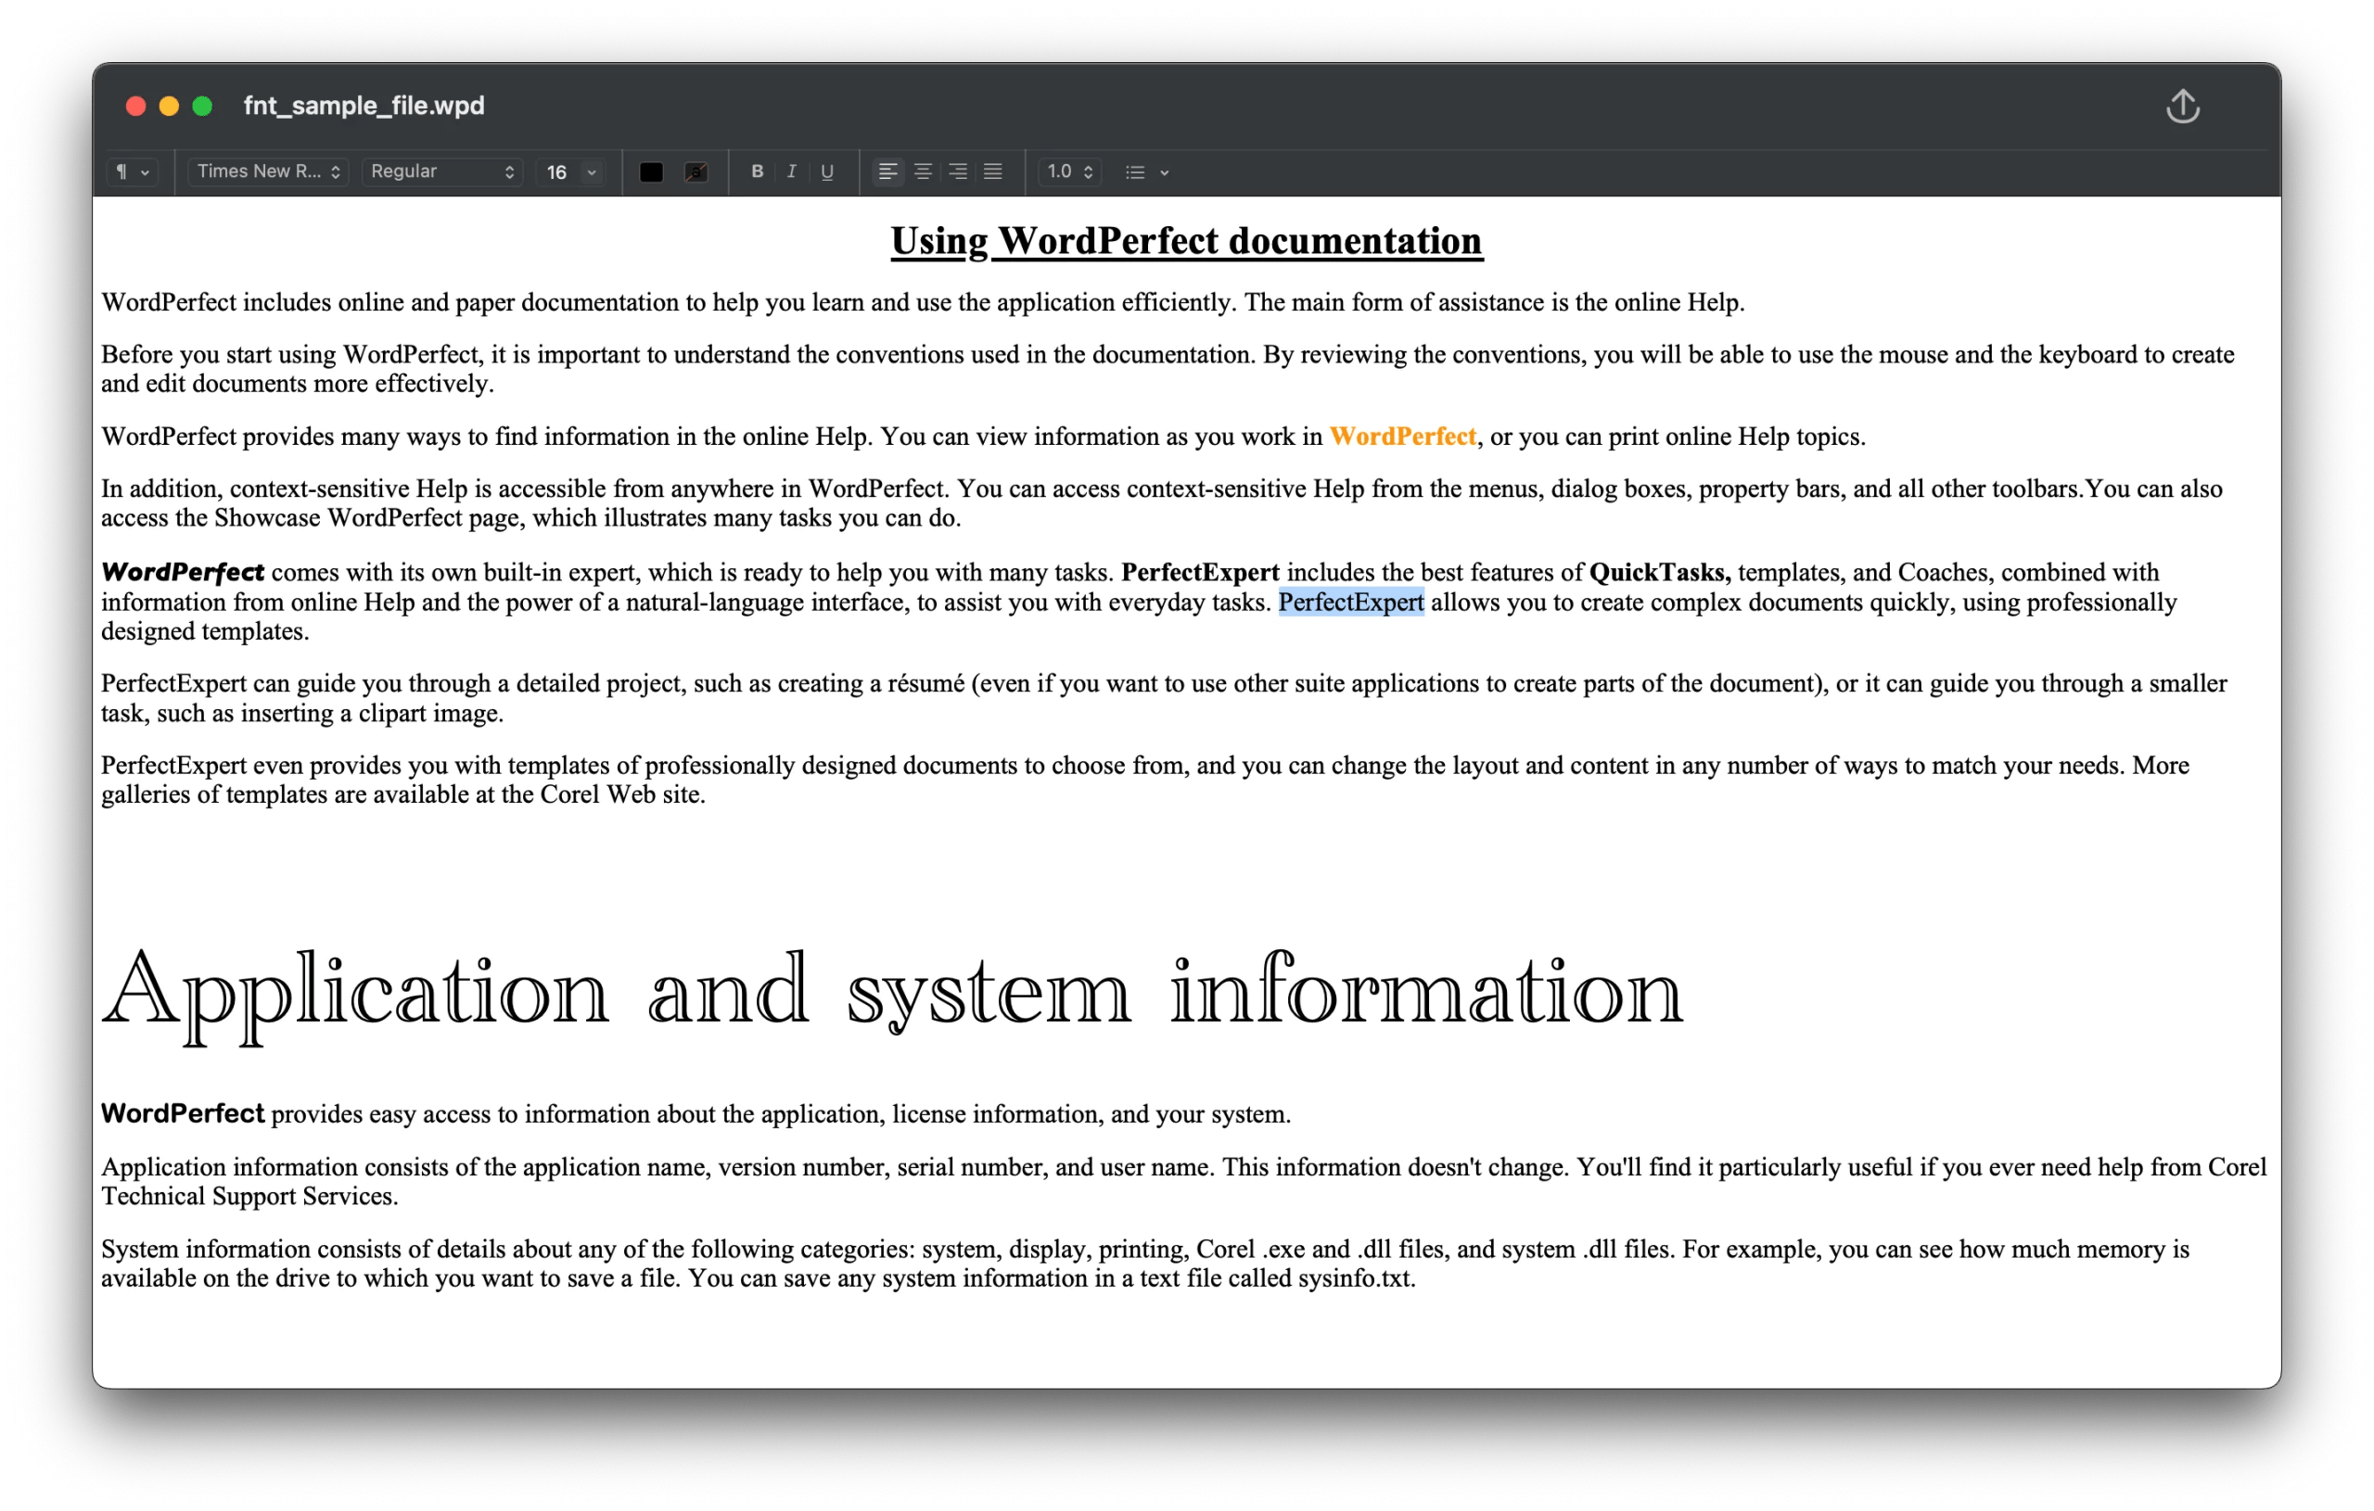Click the text background color button
Image resolution: width=2374 pixels, height=1511 pixels.
696,171
